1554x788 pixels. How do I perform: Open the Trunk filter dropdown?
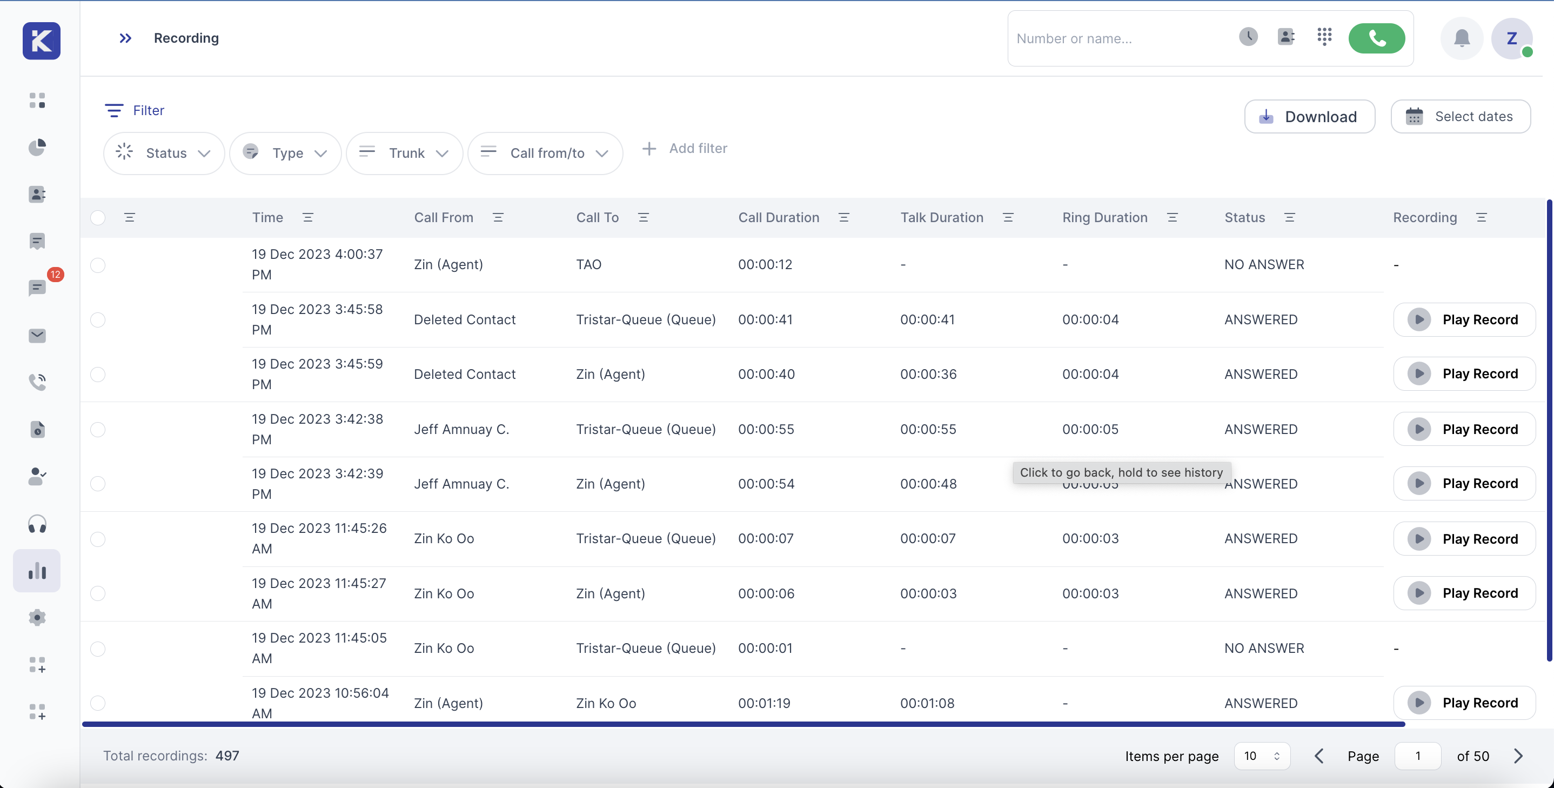405,153
